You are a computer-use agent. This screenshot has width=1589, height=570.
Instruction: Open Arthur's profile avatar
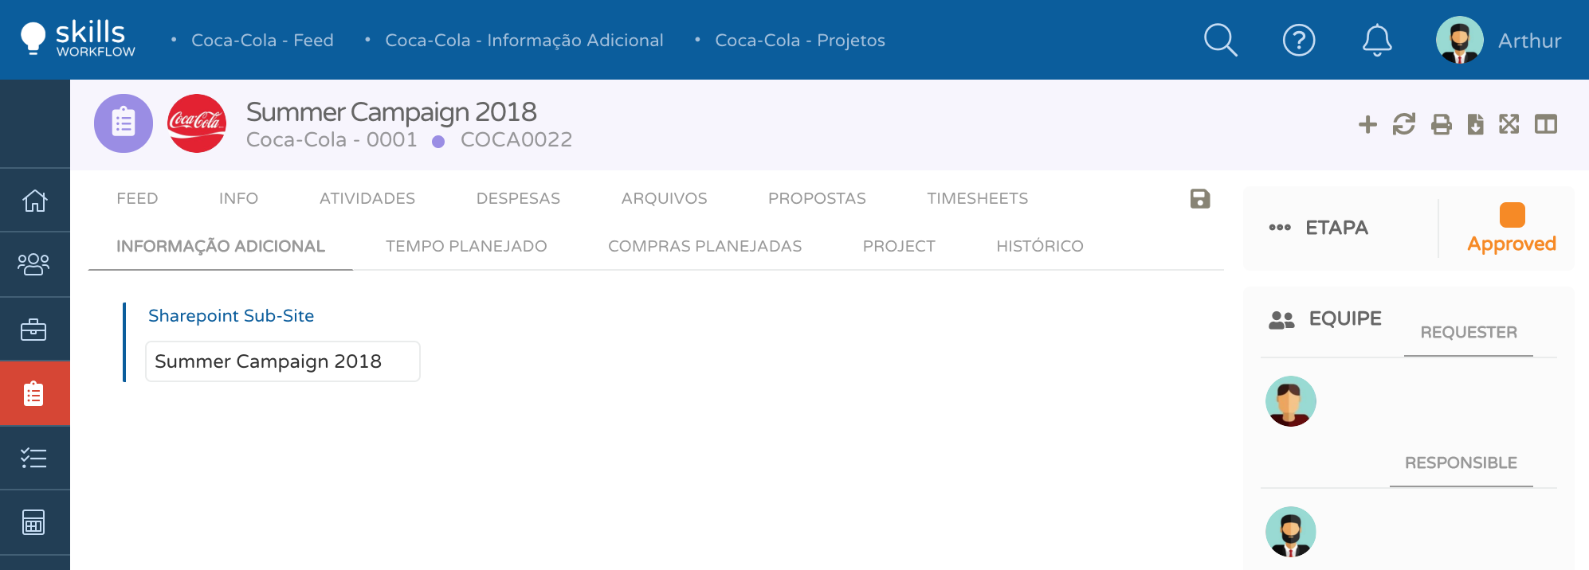[x=1459, y=40]
